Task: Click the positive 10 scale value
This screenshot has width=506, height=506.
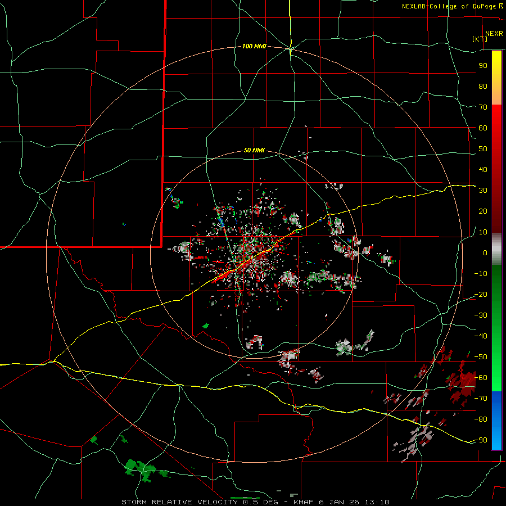Action: pos(483,232)
